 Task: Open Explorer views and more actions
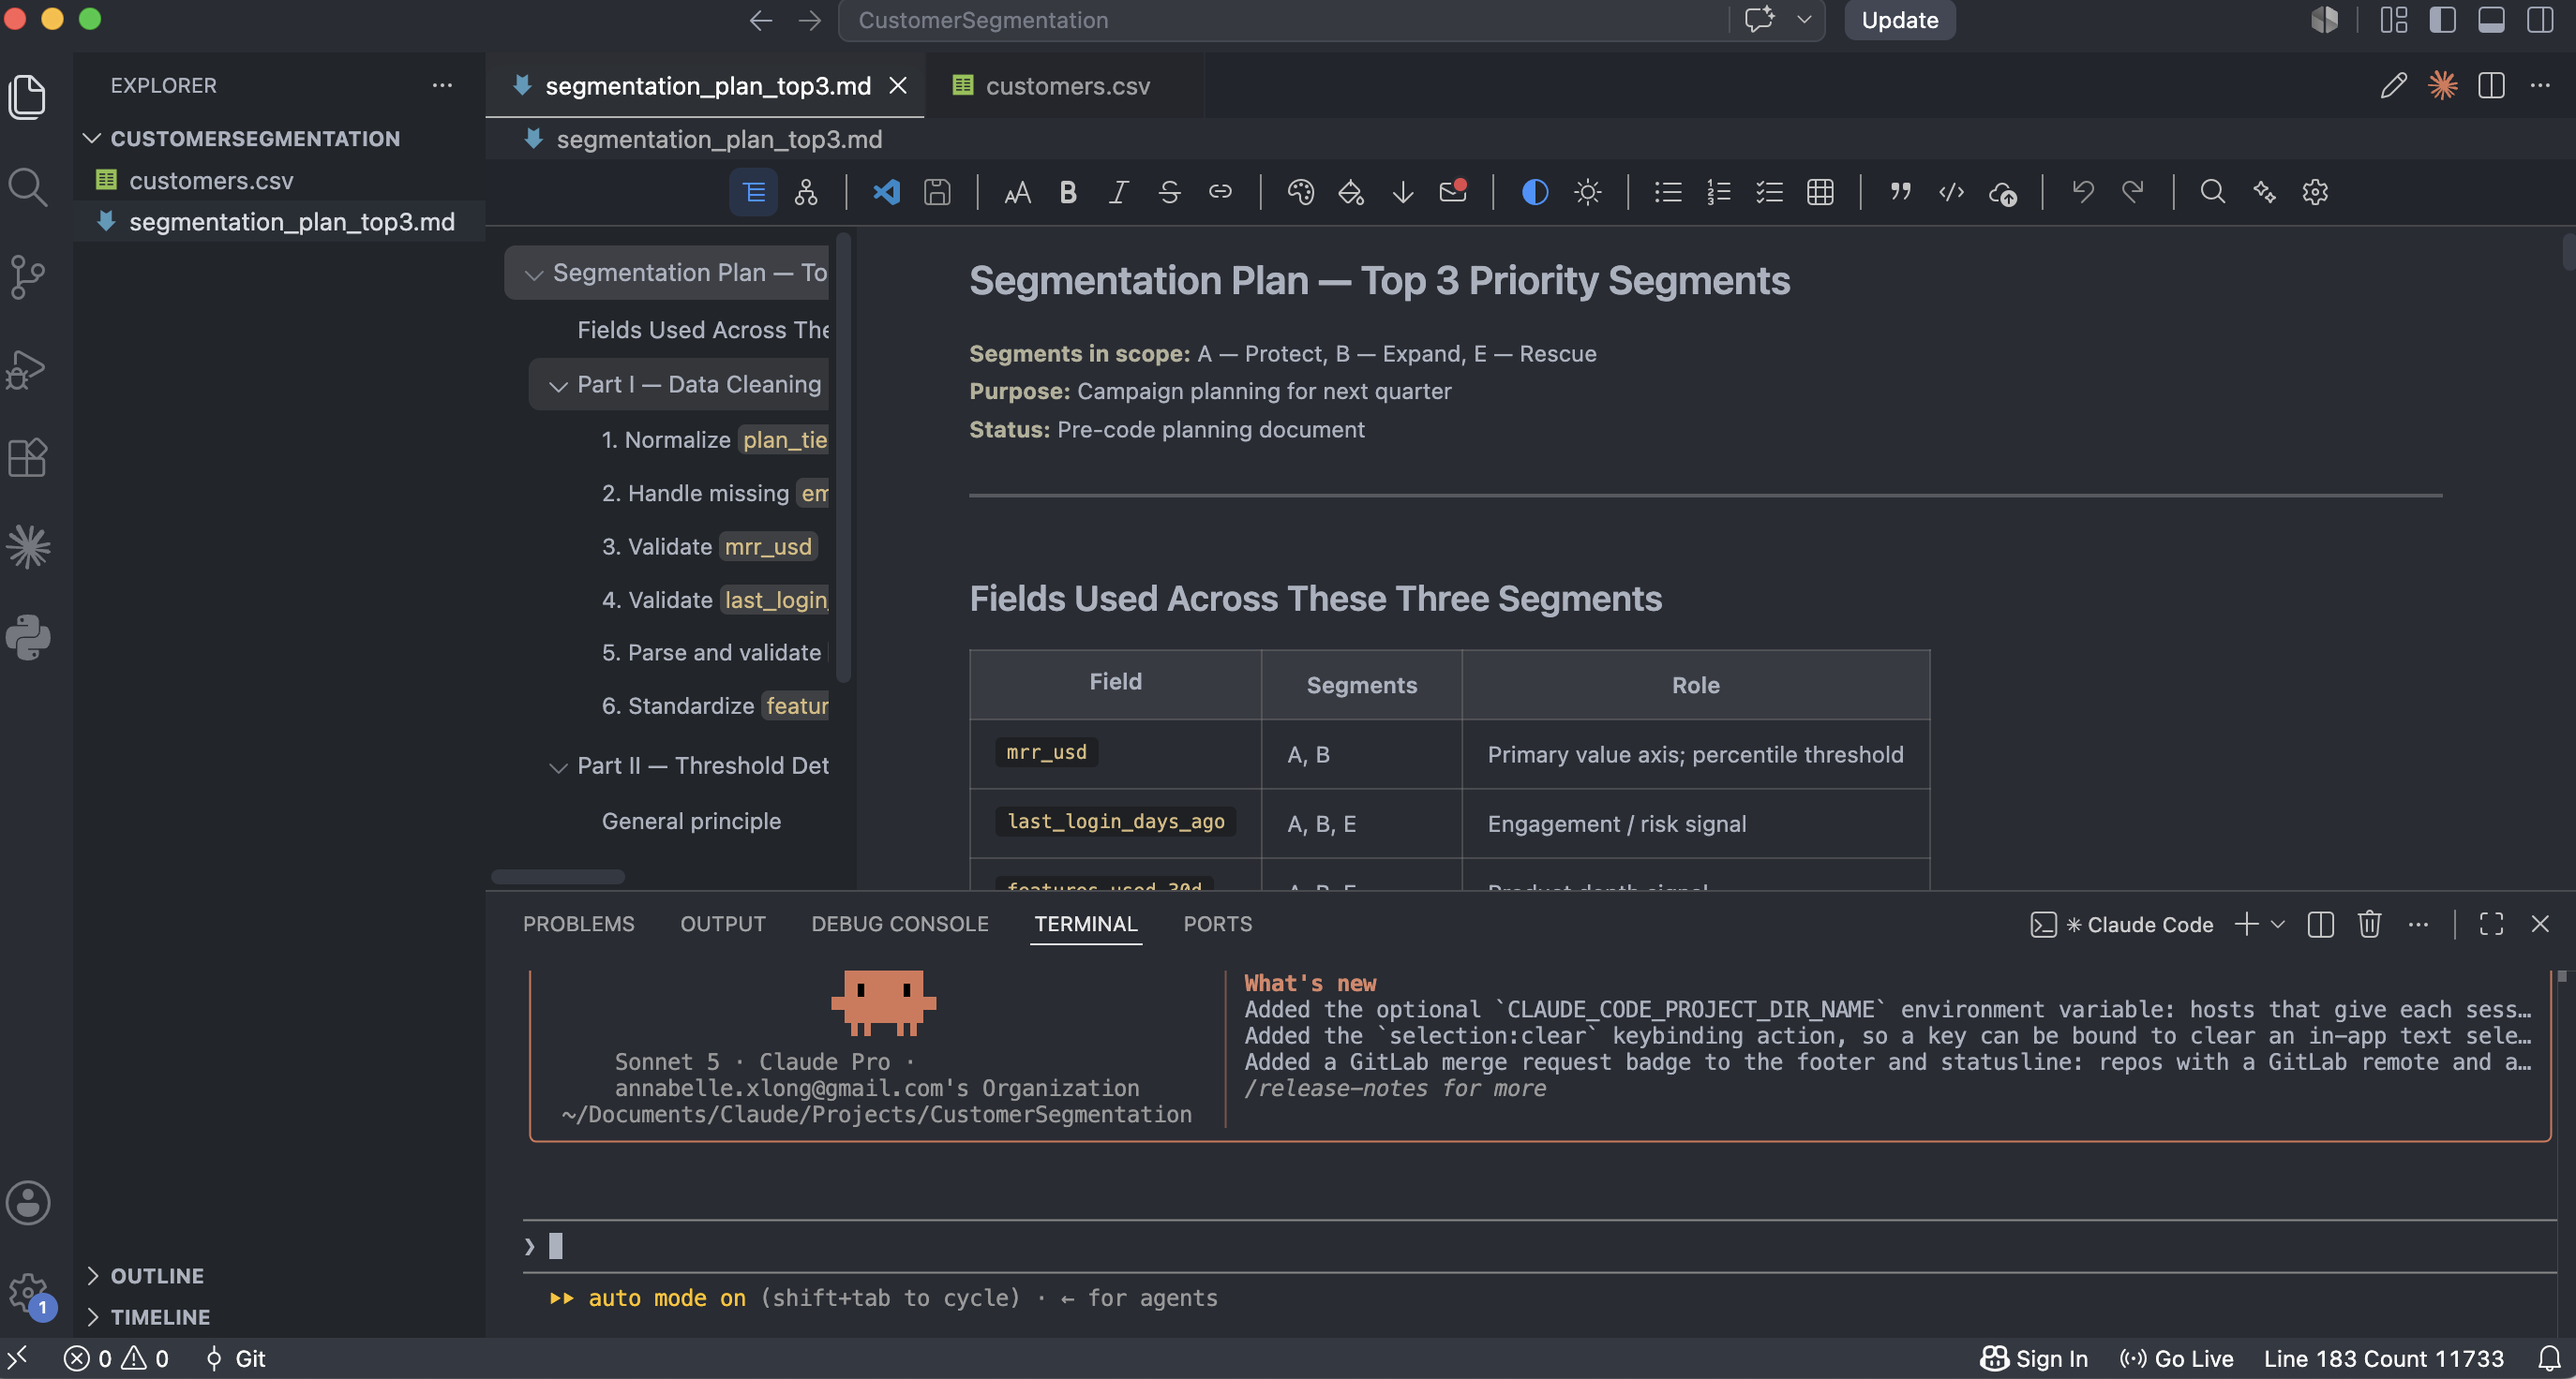(442, 86)
